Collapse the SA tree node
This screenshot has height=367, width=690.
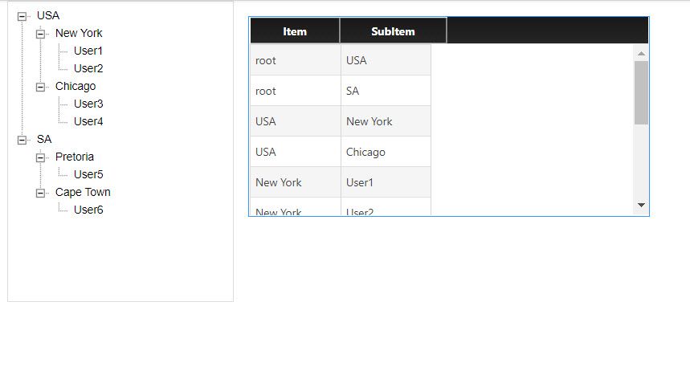pos(22,140)
